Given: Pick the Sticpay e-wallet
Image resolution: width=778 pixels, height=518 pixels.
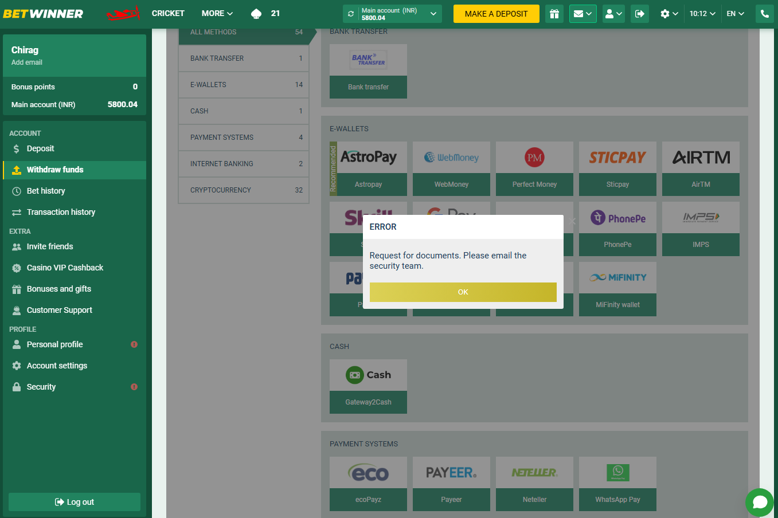Looking at the screenshot, I should tap(617, 168).
